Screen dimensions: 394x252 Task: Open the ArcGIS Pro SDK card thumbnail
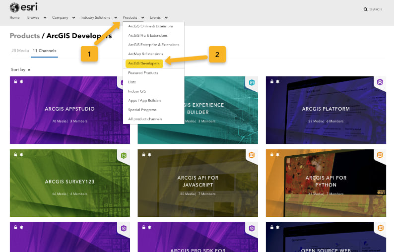pyautogui.click(x=198, y=237)
